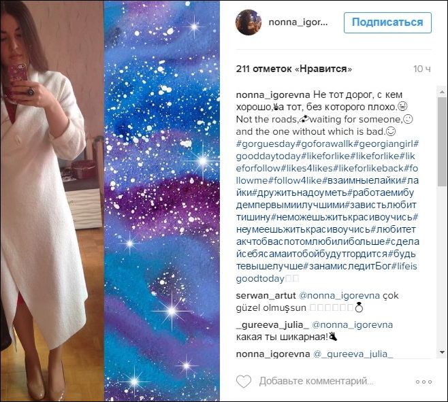Open _gureeva_julia_ commenter profile

[272, 325]
